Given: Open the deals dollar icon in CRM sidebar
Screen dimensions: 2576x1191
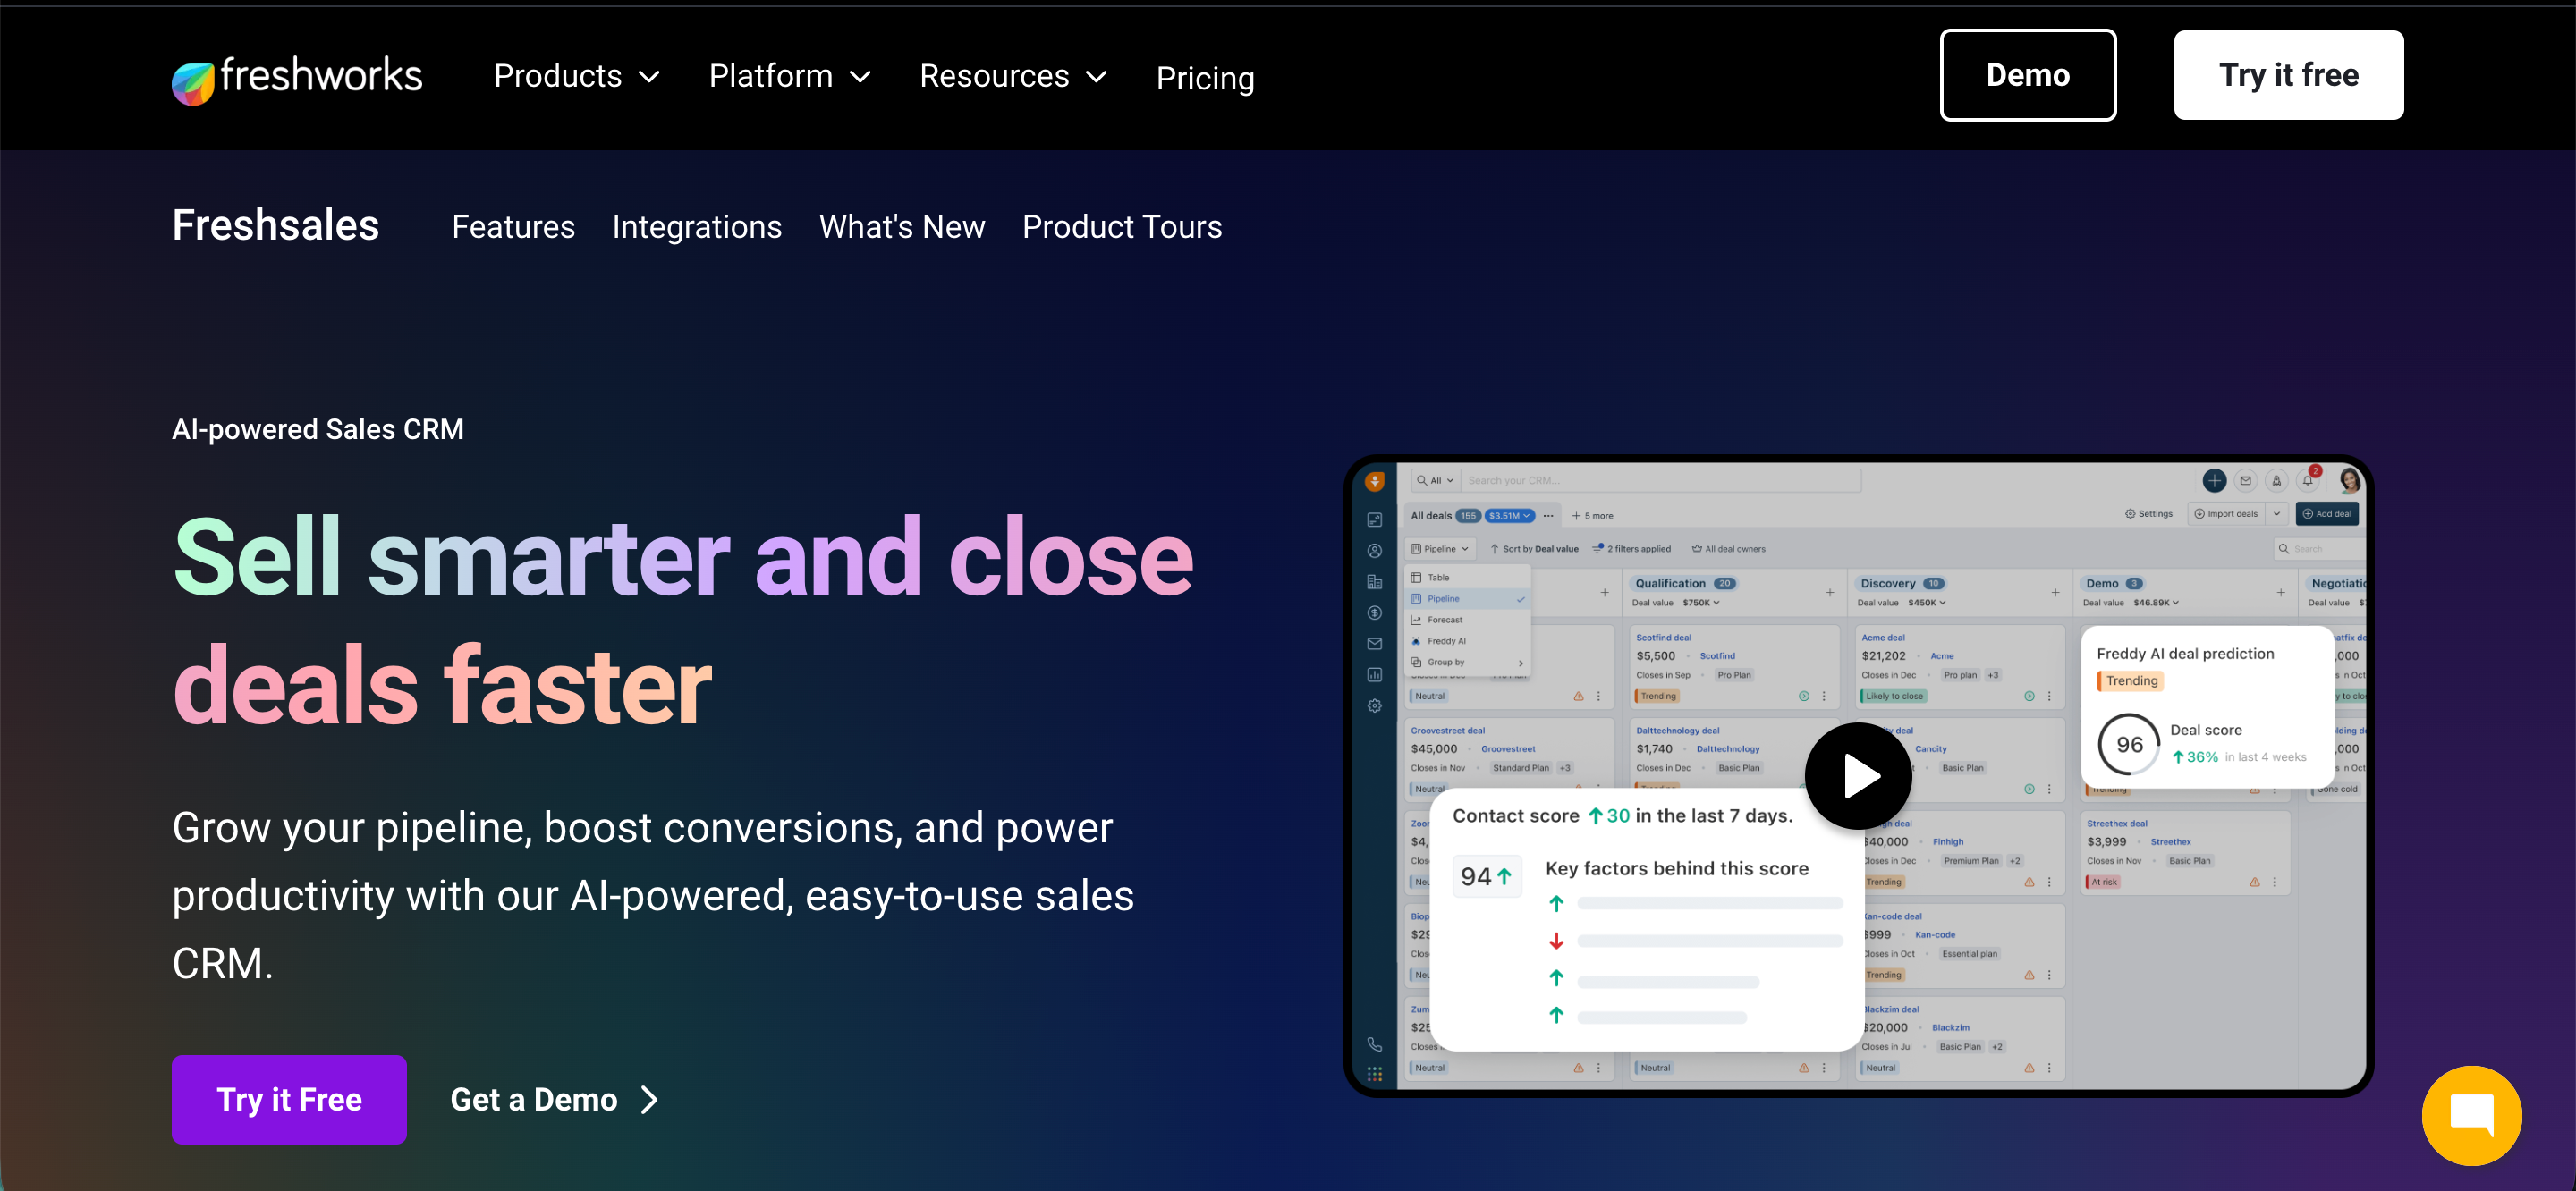Looking at the screenshot, I should [x=1375, y=613].
